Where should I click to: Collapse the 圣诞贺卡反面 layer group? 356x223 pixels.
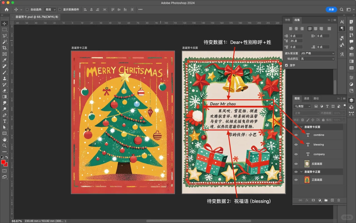point(301,127)
